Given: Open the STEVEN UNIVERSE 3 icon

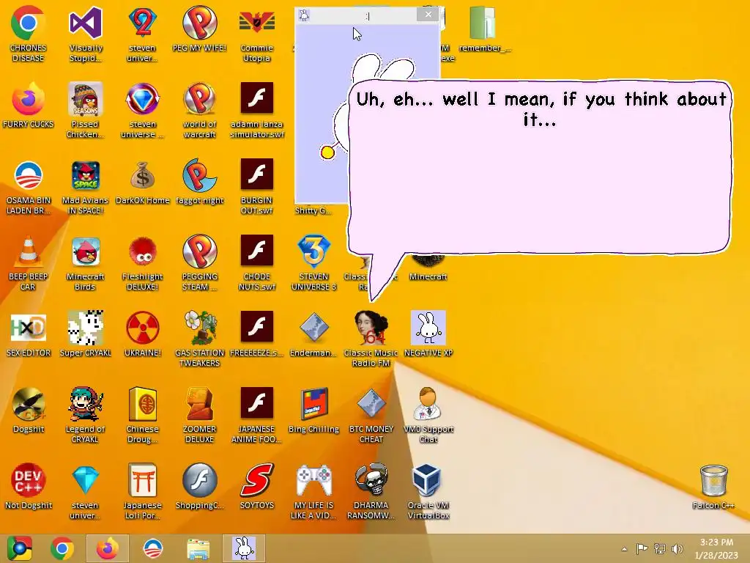Looking at the screenshot, I should pos(313,252).
